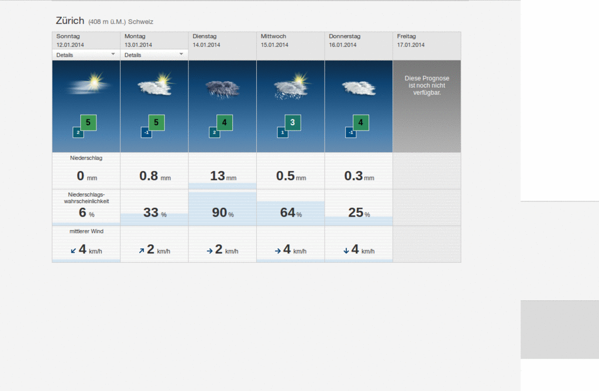Click the Niederschlagswahrscheinlichkeit row label
The width and height of the screenshot is (599, 391).
[x=87, y=198]
